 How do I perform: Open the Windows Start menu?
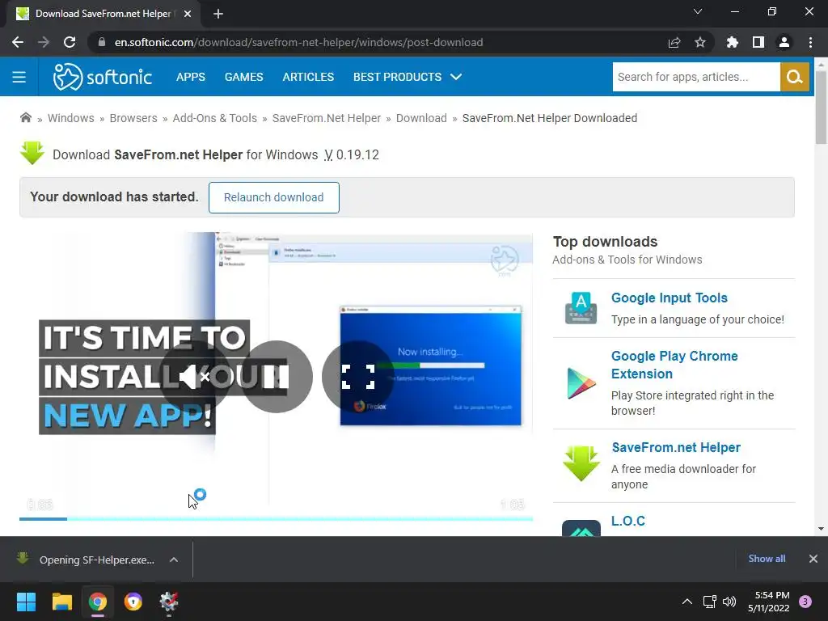(x=26, y=602)
